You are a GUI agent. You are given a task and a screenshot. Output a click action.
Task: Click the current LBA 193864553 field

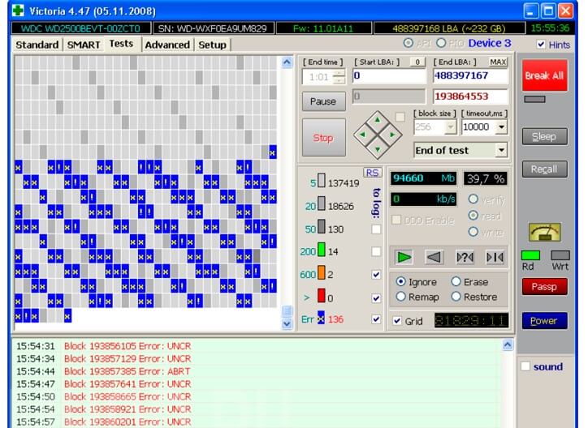point(470,96)
